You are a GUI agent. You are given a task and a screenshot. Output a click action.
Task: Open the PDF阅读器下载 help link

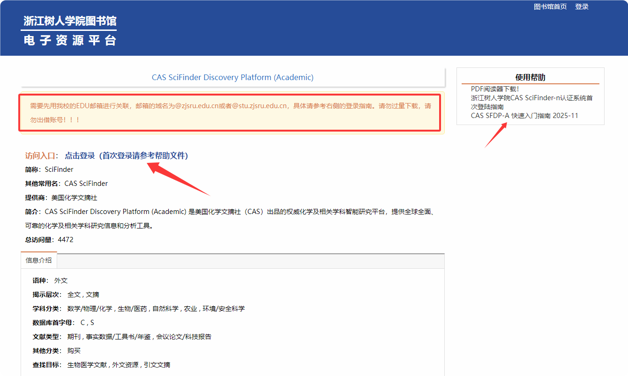(495, 89)
